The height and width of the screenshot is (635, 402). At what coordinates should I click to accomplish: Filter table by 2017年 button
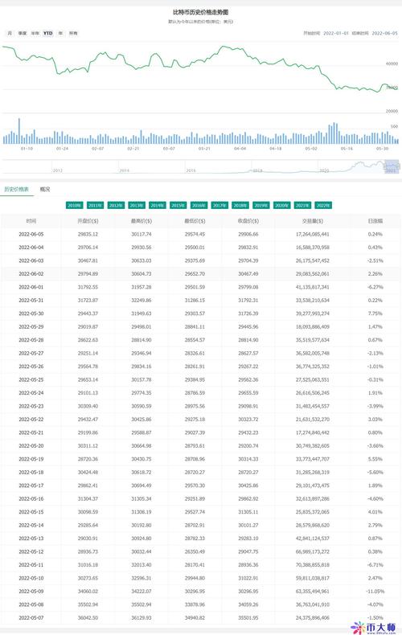pos(219,205)
